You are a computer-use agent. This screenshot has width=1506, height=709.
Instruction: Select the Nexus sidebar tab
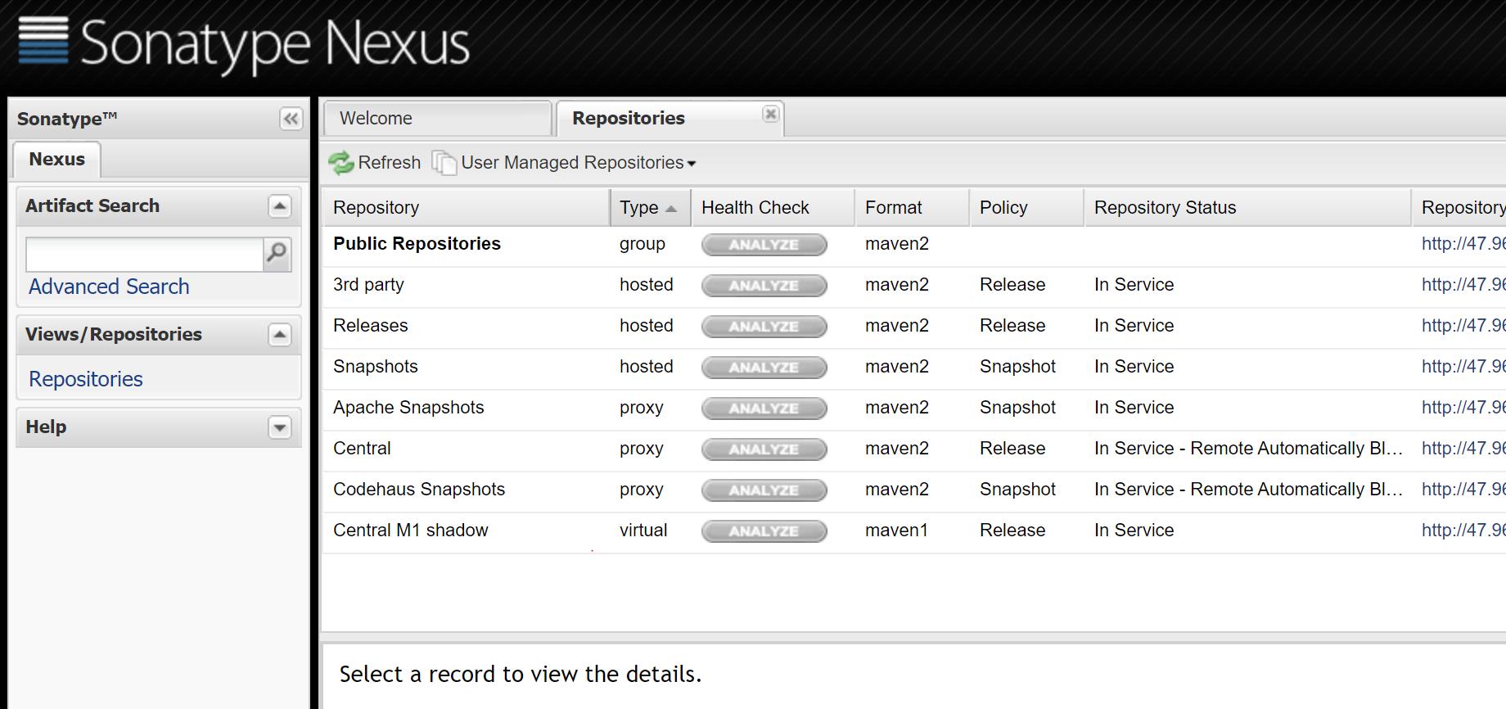56,160
